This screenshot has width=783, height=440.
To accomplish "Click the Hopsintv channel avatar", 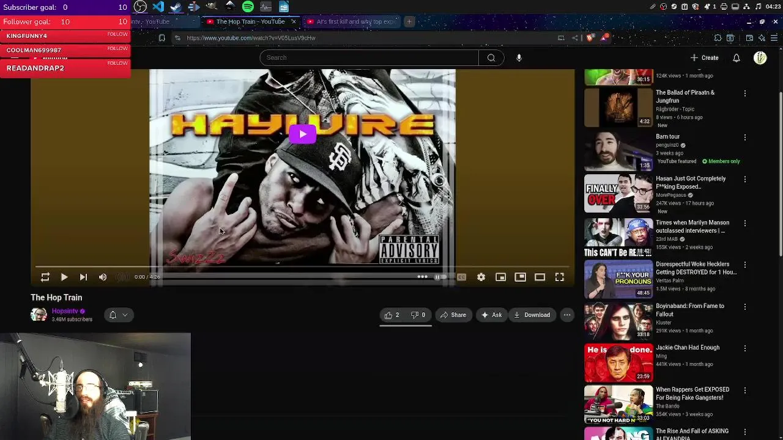I will coord(39,315).
